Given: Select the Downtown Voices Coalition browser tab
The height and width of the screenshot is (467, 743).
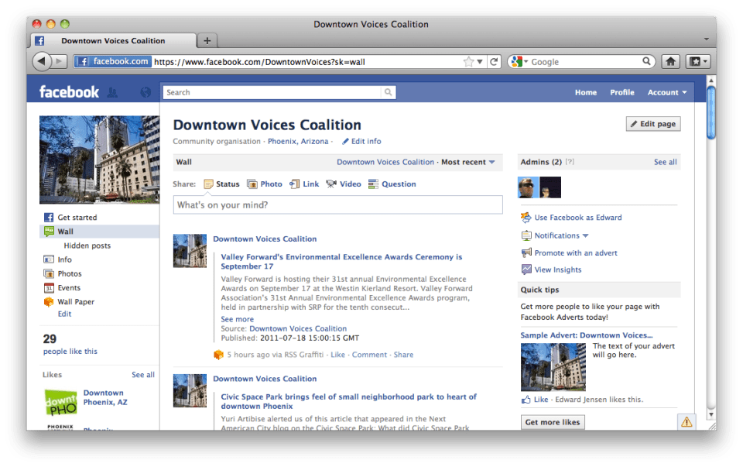Looking at the screenshot, I should click(x=112, y=40).
